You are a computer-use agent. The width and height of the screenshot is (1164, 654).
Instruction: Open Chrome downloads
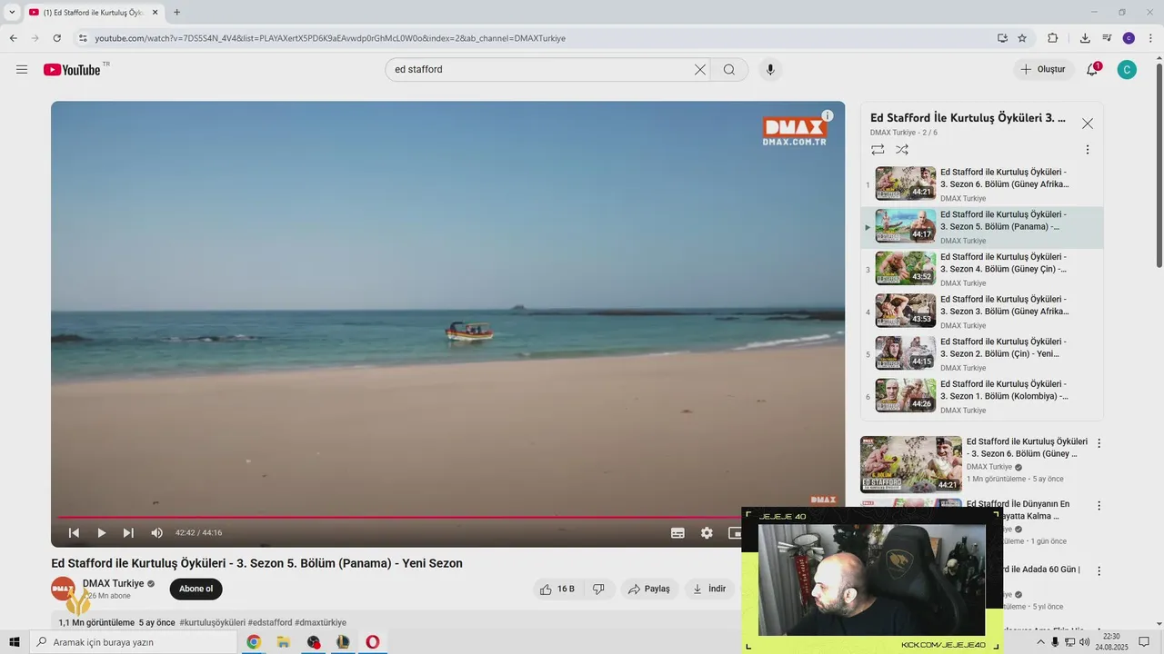1085,38
